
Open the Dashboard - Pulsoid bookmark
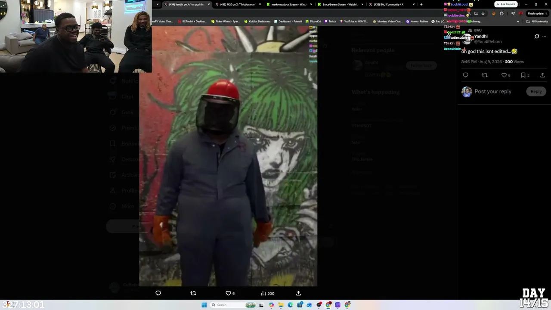pos(288,22)
